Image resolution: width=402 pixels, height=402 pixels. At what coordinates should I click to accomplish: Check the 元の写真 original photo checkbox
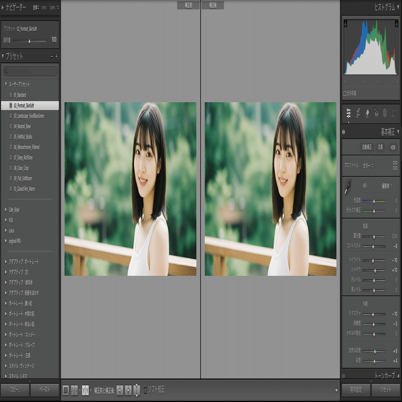[x=345, y=93]
